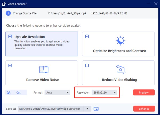Screen dimensions: 160x115
Task: Click the shaking camera icon
Action: click(x=120, y=70)
